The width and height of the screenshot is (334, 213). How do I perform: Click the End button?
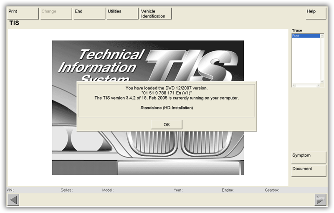[x=89, y=13]
